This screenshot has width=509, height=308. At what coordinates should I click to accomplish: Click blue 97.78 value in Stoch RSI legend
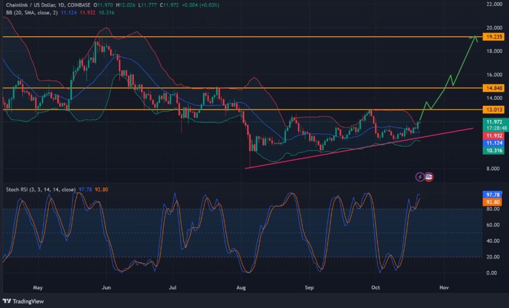[x=85, y=190]
